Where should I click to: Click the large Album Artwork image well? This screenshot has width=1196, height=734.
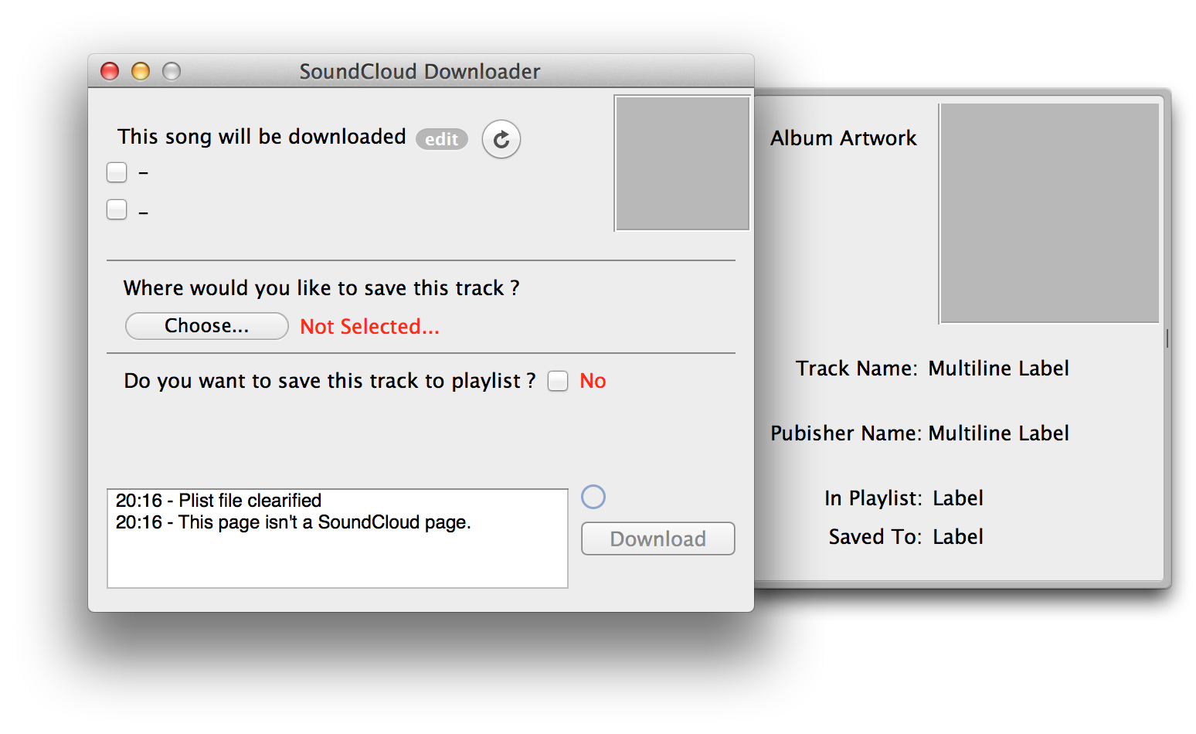coord(1049,213)
